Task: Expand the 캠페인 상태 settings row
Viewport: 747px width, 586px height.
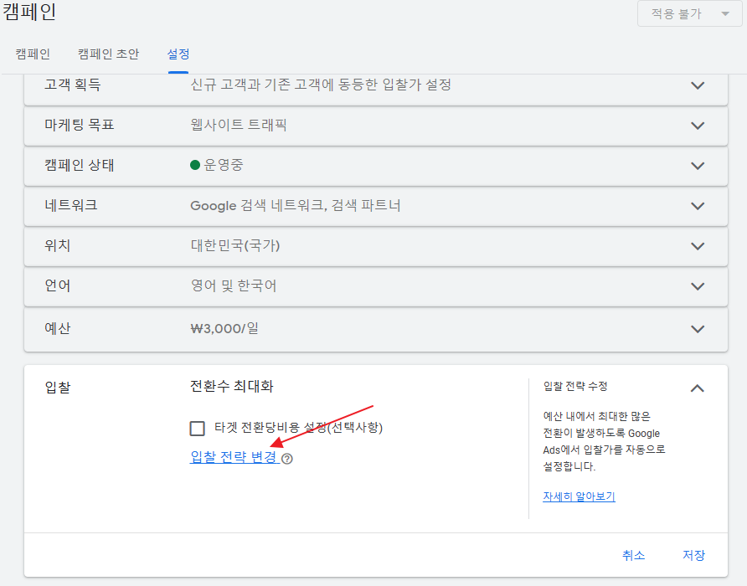Action: tap(698, 166)
